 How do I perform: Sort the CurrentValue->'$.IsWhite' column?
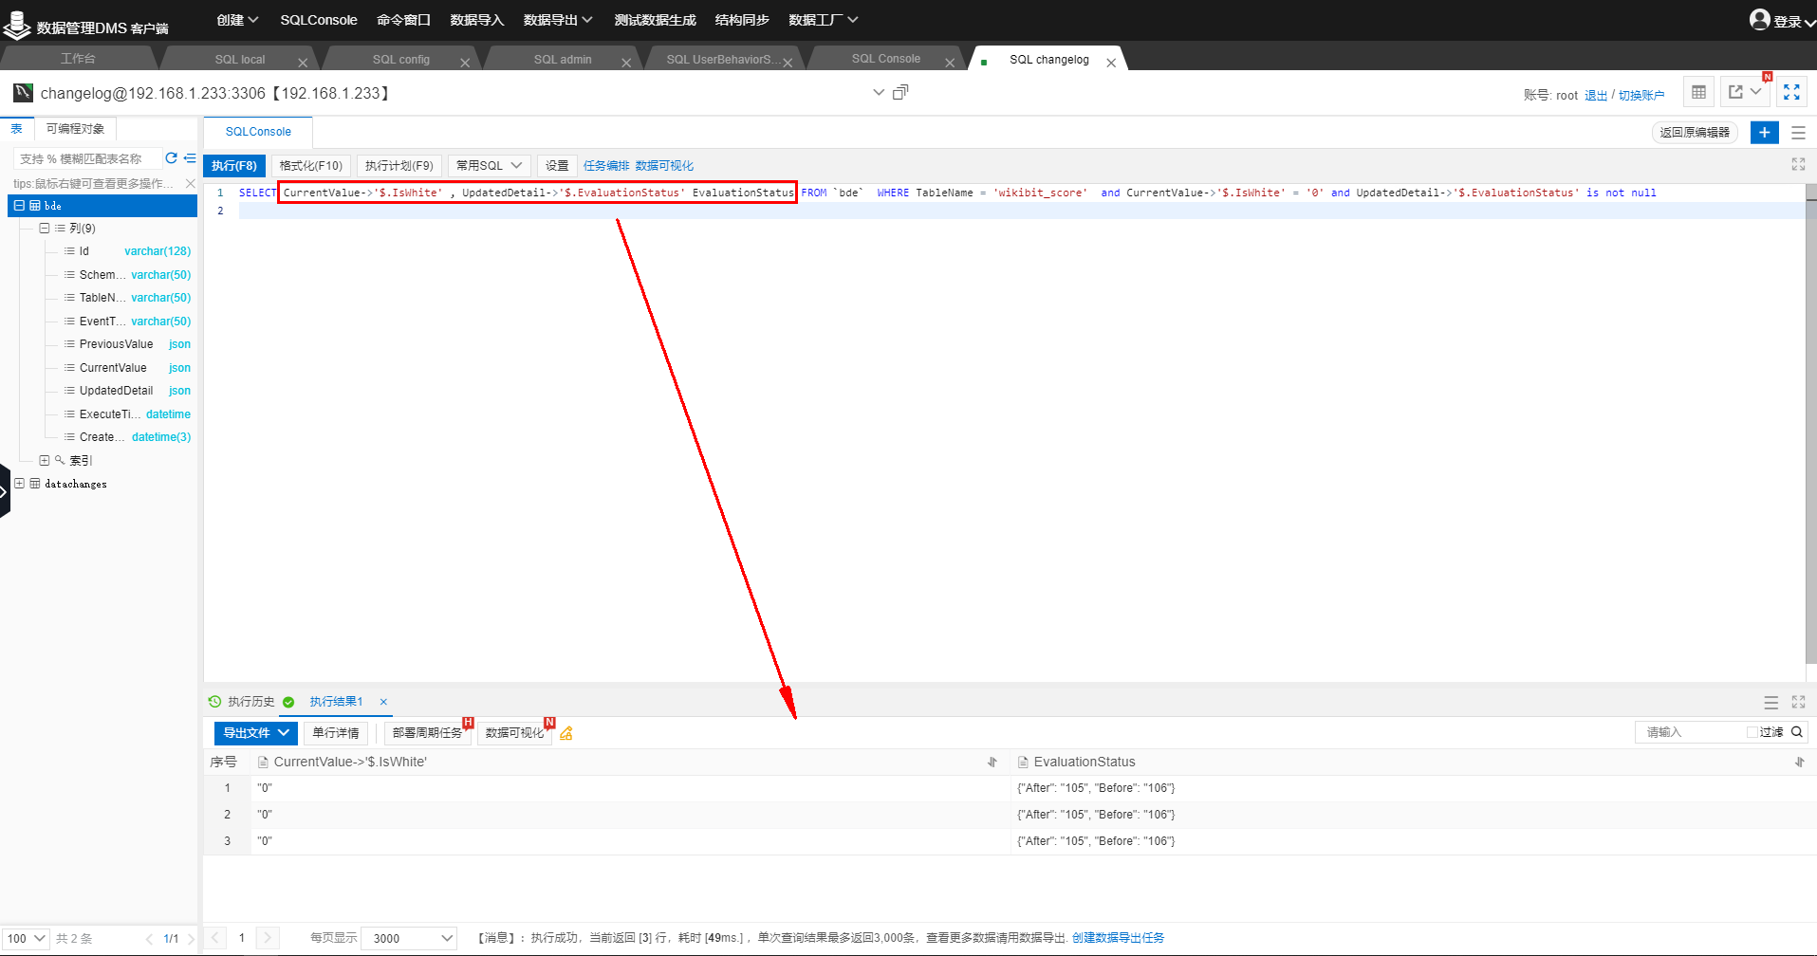point(992,762)
